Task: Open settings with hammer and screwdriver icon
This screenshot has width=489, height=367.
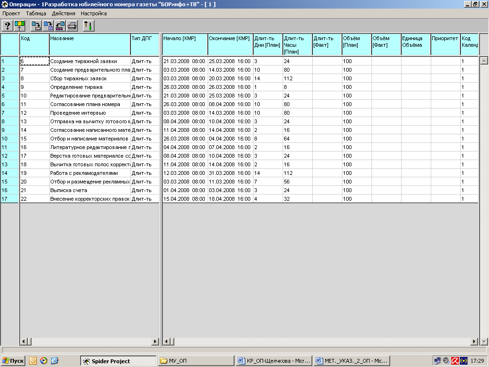Action: [x=88, y=26]
